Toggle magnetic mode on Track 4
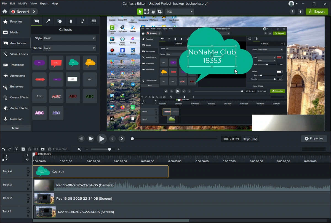Screen dimensions: 331x223 tap(28, 172)
